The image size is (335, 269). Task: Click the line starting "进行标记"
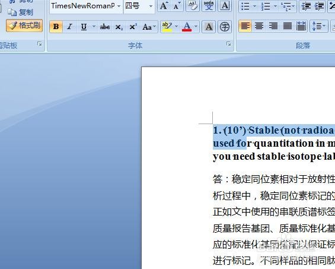(274, 260)
